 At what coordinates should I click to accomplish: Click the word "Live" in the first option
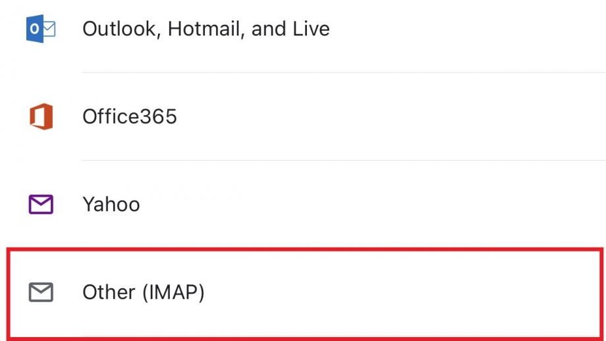pos(311,29)
